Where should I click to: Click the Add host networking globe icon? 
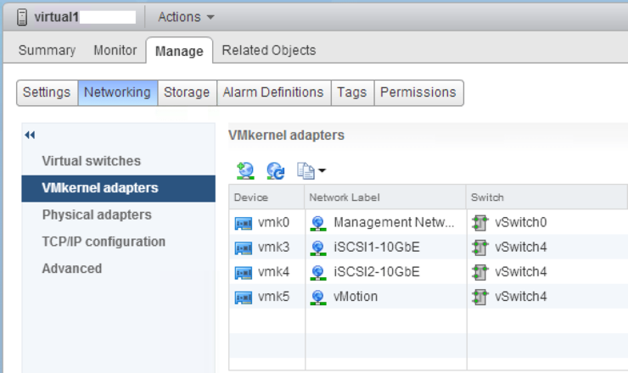tap(245, 171)
